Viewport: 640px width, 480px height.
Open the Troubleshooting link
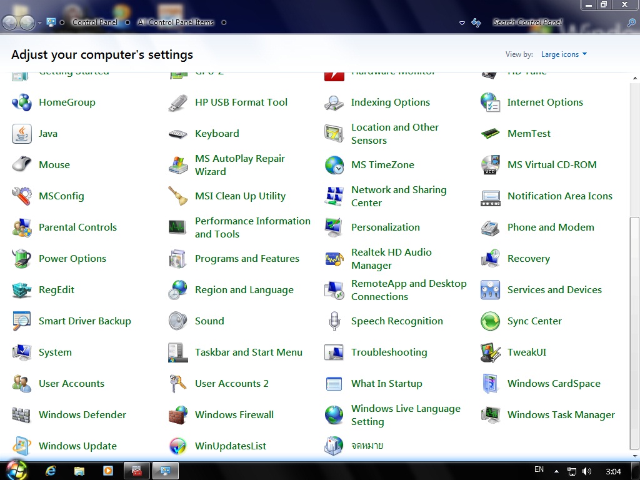coord(389,352)
